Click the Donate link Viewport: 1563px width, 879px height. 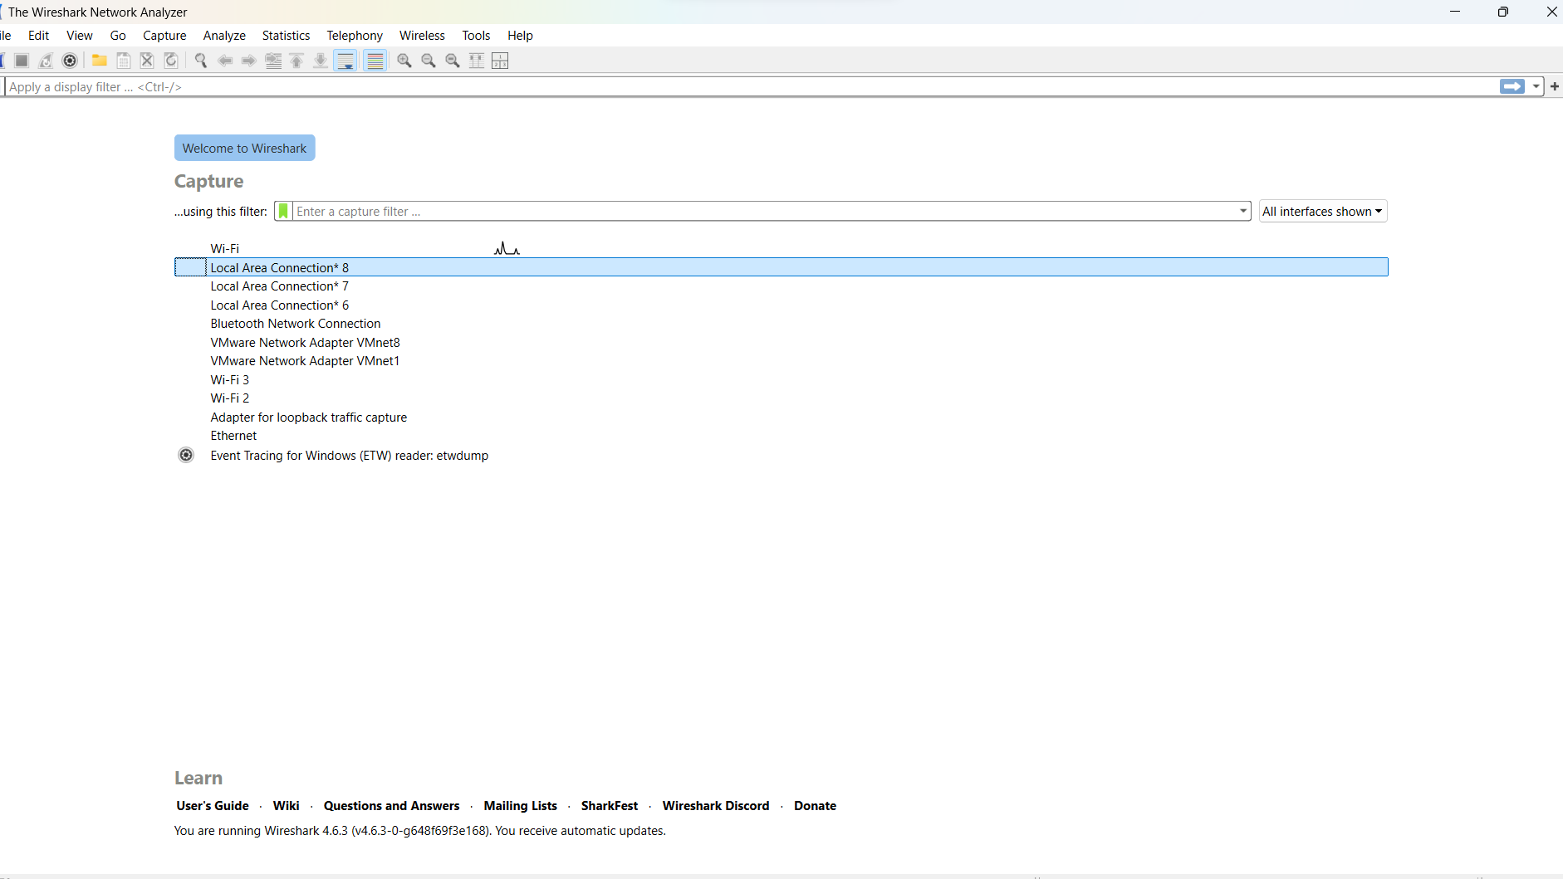click(x=814, y=805)
